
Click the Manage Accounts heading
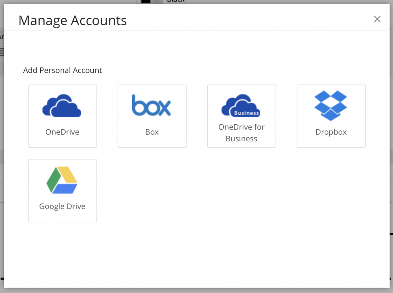[73, 21]
